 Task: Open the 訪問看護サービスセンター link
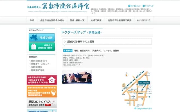[40, 64]
